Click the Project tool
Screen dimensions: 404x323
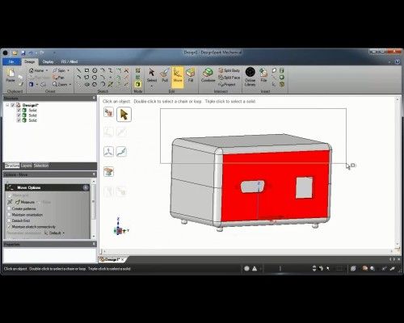tap(227, 84)
